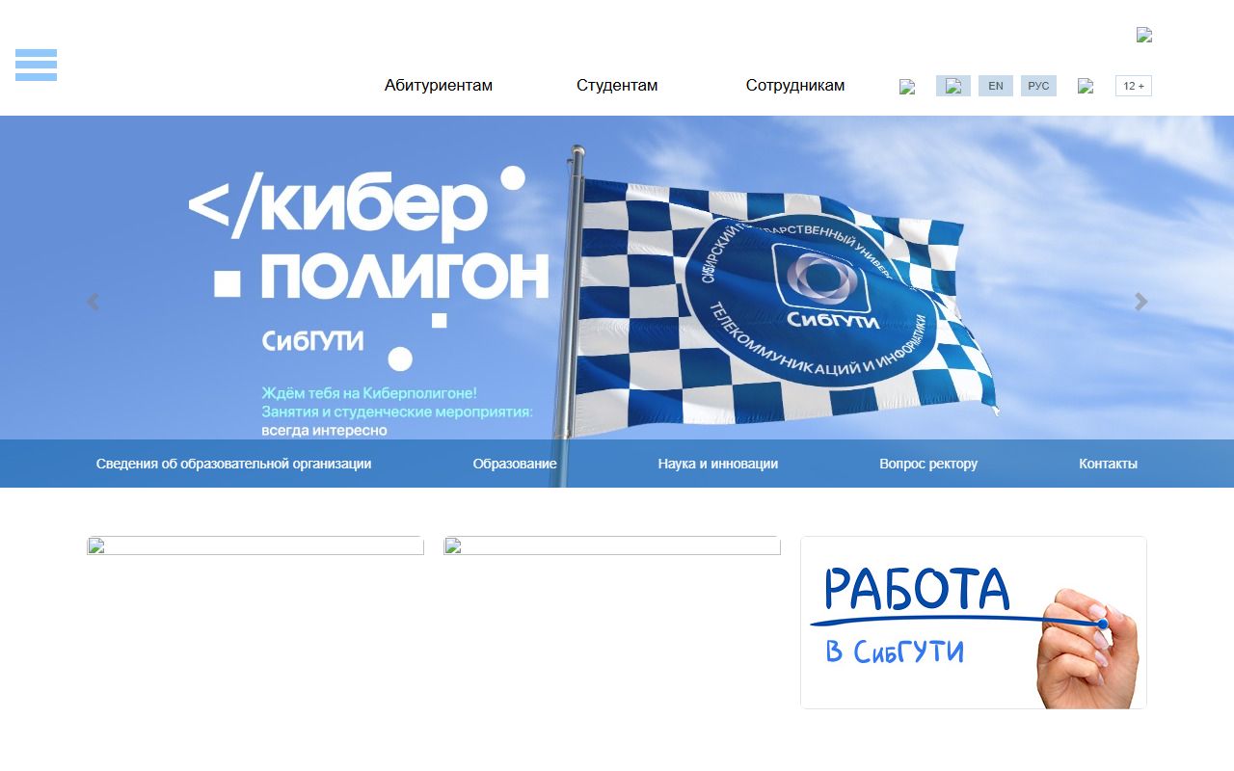Switch site language to РУС
Viewport: 1234px width, 771px height.
coord(1038,86)
